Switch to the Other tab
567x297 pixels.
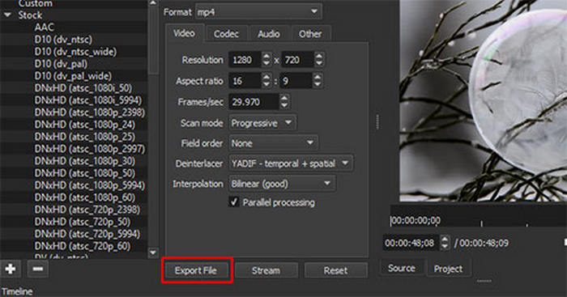point(310,34)
